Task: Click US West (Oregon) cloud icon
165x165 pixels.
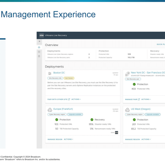Action: 127,110
